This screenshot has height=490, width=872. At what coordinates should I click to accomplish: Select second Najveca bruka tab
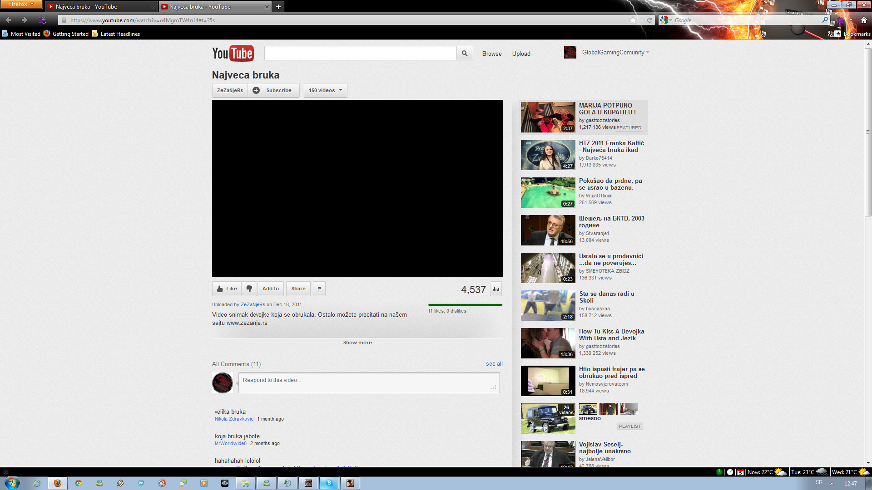click(215, 7)
